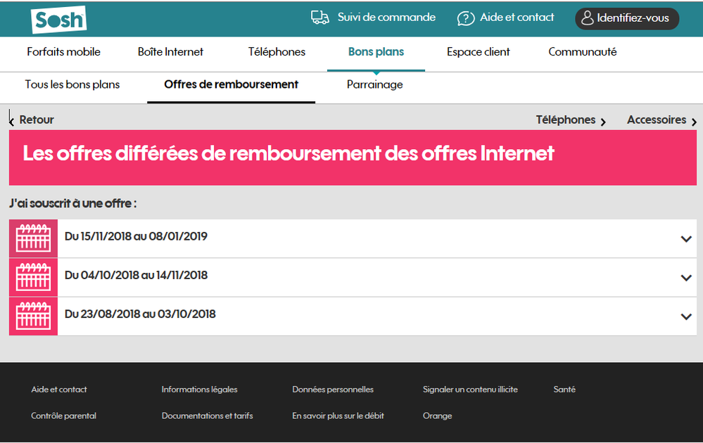This screenshot has width=703, height=443.
Task: Click the back arrow beside Retour
Action: 12,120
